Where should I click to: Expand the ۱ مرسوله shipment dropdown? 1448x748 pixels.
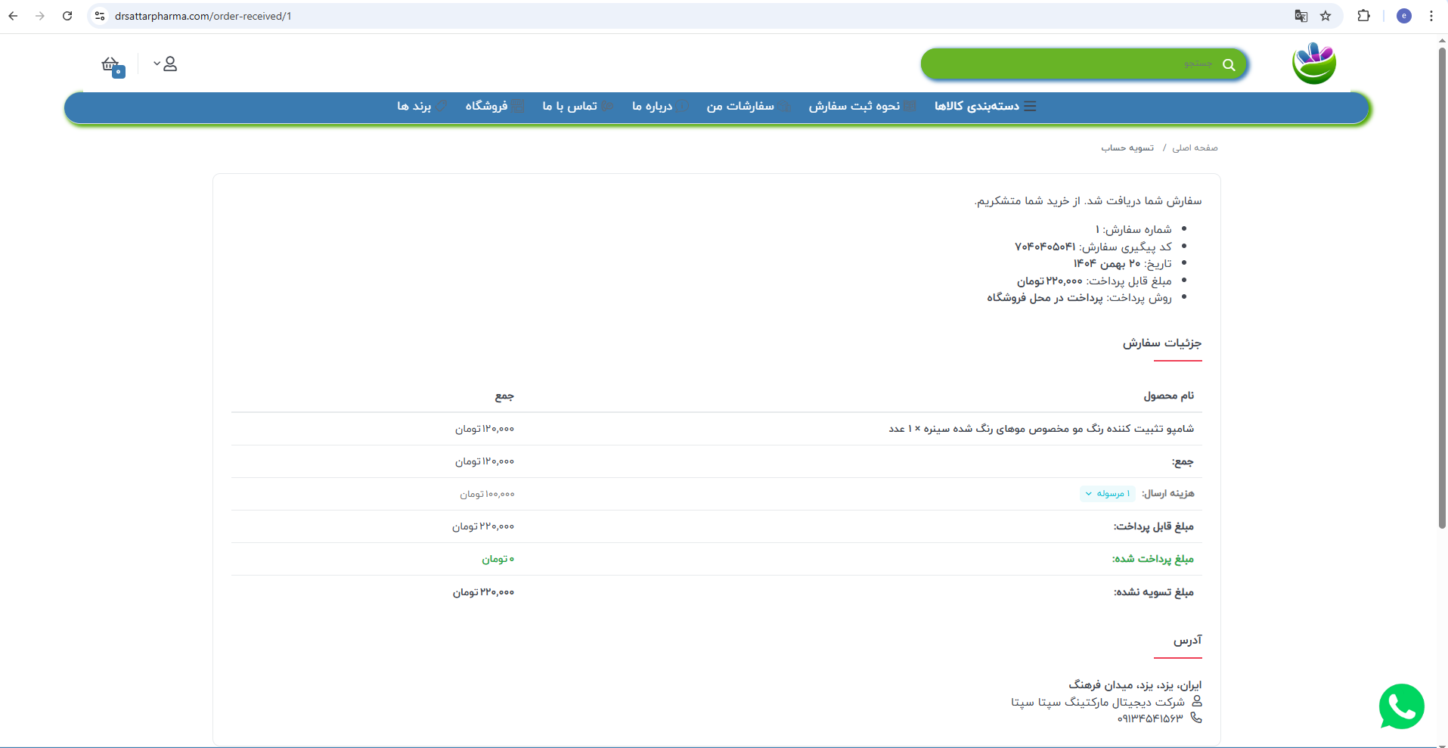pos(1107,493)
